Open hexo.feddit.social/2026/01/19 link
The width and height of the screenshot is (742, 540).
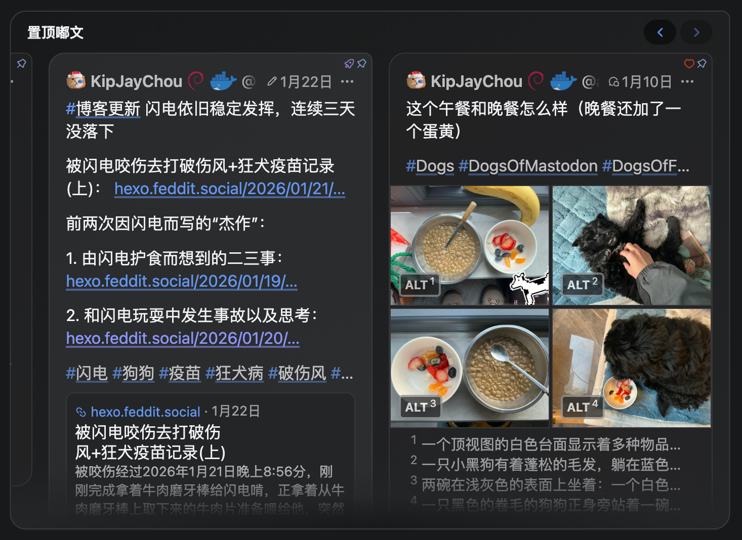pos(182,281)
